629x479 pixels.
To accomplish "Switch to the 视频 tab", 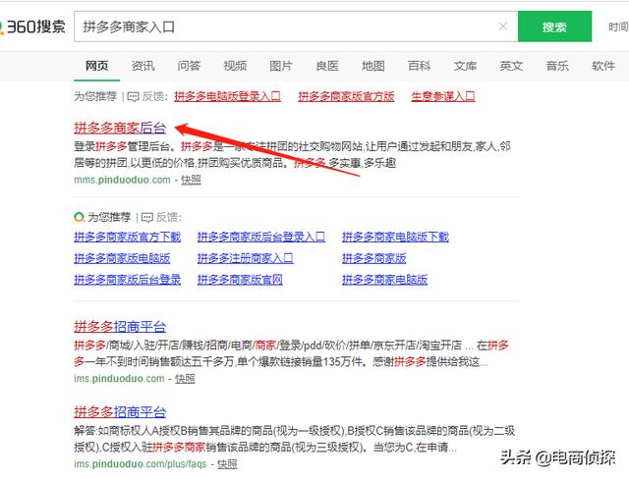I will (x=235, y=66).
